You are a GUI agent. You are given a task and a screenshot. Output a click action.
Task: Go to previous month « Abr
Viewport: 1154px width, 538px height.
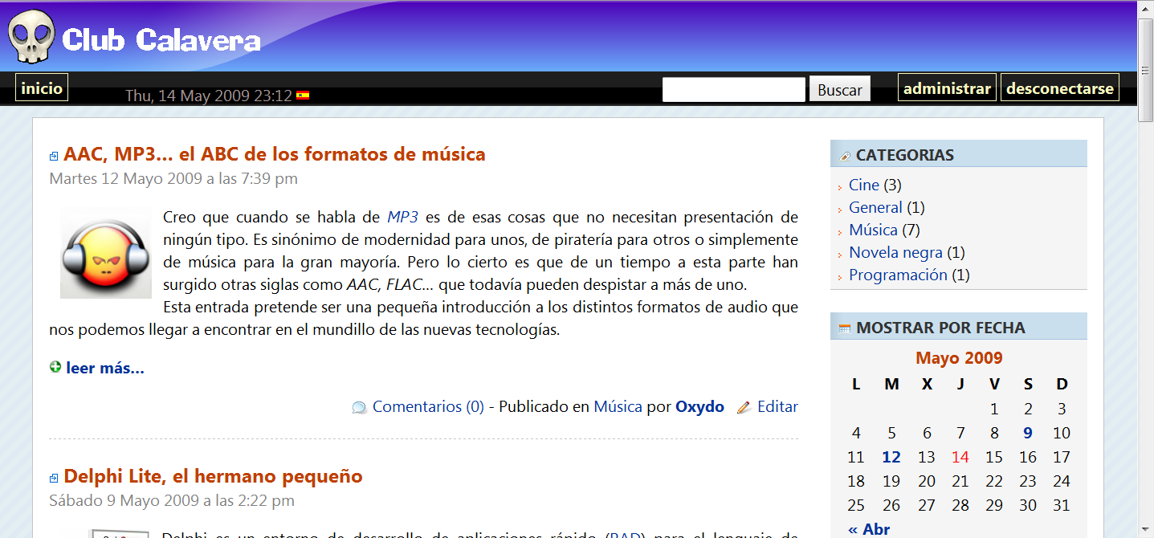(x=869, y=529)
